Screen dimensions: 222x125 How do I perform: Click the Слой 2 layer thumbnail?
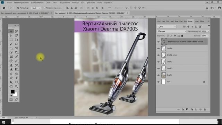(163, 62)
